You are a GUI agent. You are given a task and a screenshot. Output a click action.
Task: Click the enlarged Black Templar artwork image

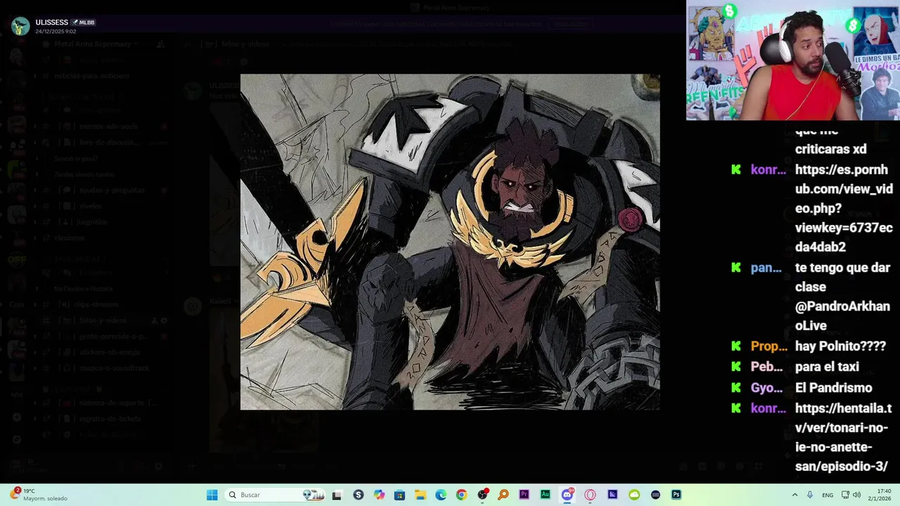[450, 242]
